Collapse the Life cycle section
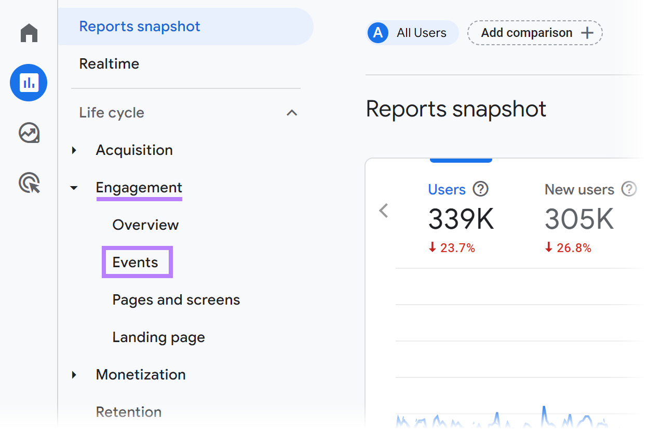 [292, 112]
